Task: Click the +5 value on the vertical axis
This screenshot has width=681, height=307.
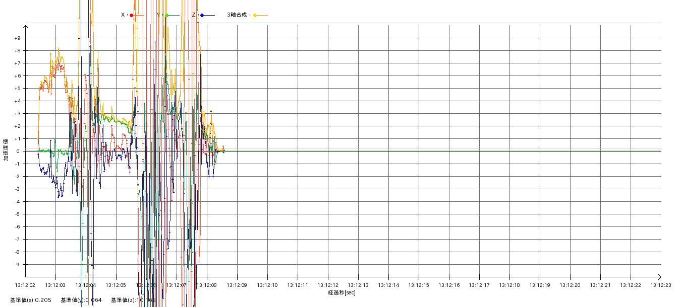Action: 17,89
